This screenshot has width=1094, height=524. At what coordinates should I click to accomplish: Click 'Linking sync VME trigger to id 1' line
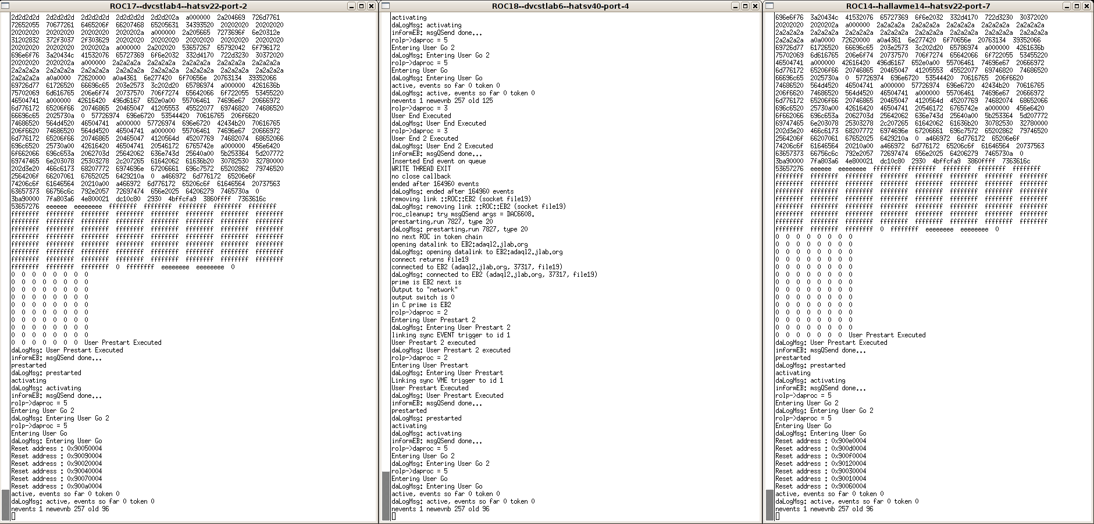click(447, 380)
